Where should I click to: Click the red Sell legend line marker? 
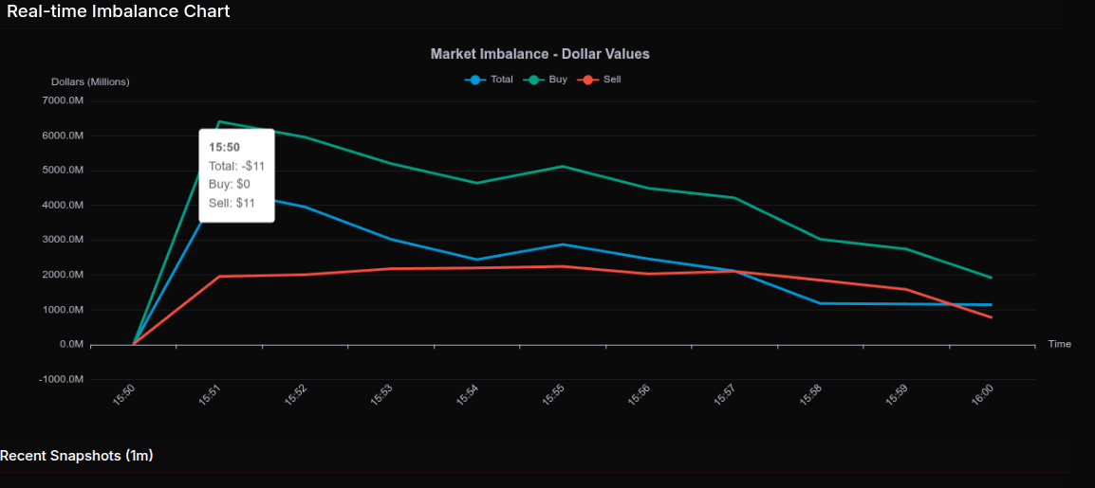click(587, 80)
